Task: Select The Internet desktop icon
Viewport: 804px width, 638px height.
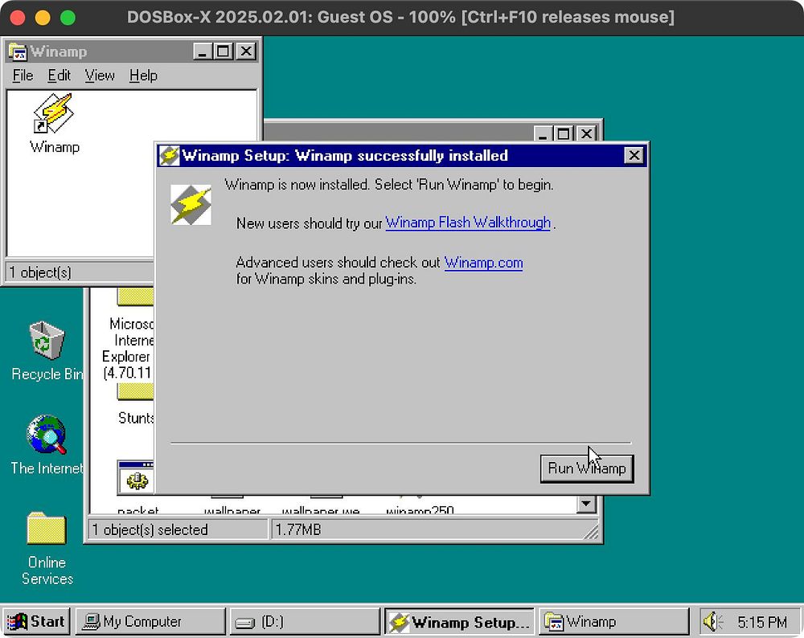Action: tap(47, 435)
